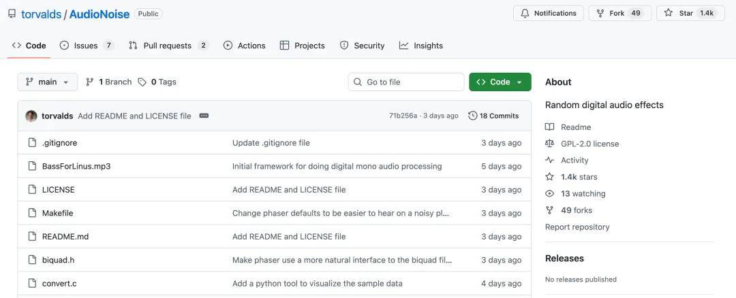This screenshot has height=298, width=736.
Task: Open the Projects tab
Action: point(303,46)
